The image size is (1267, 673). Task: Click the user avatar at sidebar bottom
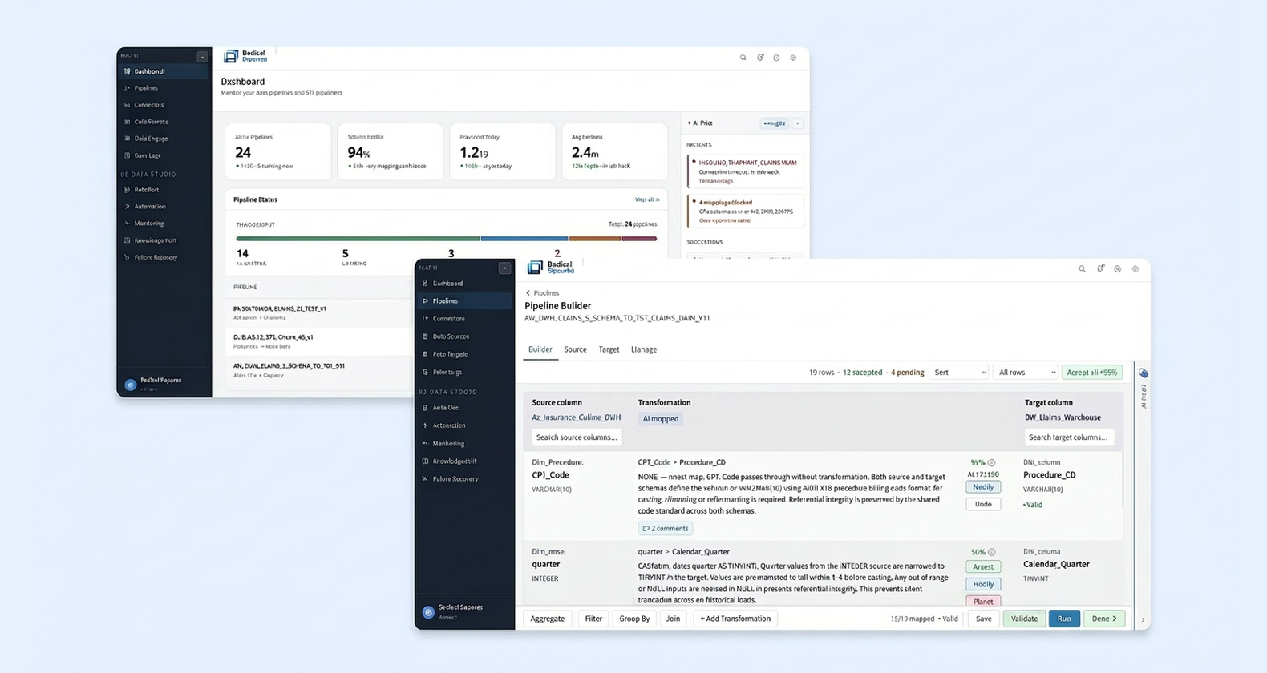pos(428,612)
